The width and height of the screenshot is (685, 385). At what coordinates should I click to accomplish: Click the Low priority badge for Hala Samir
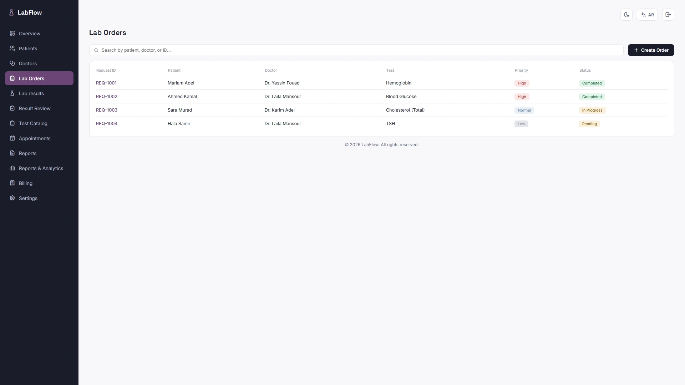(521, 124)
